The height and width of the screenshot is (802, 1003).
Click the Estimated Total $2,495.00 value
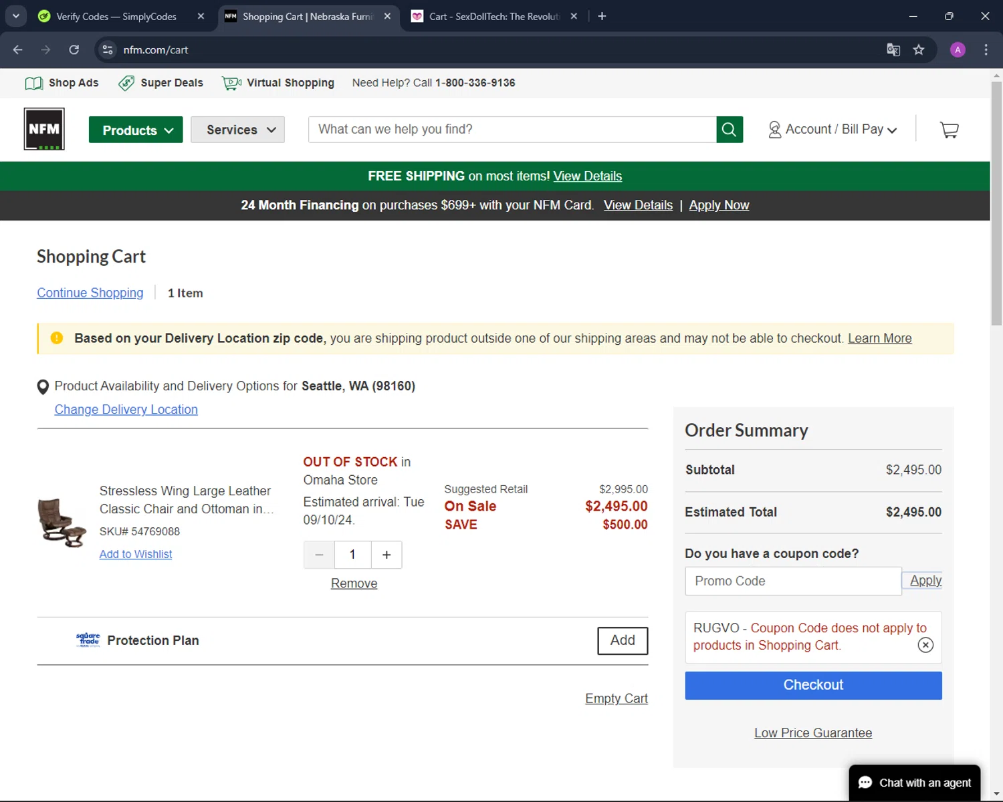click(x=913, y=512)
